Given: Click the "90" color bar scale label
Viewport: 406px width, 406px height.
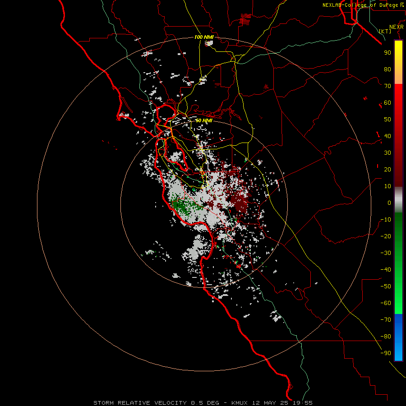Looking at the screenshot, I should click(388, 53).
